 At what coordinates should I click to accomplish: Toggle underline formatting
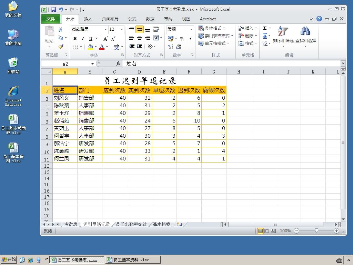point(91,39)
